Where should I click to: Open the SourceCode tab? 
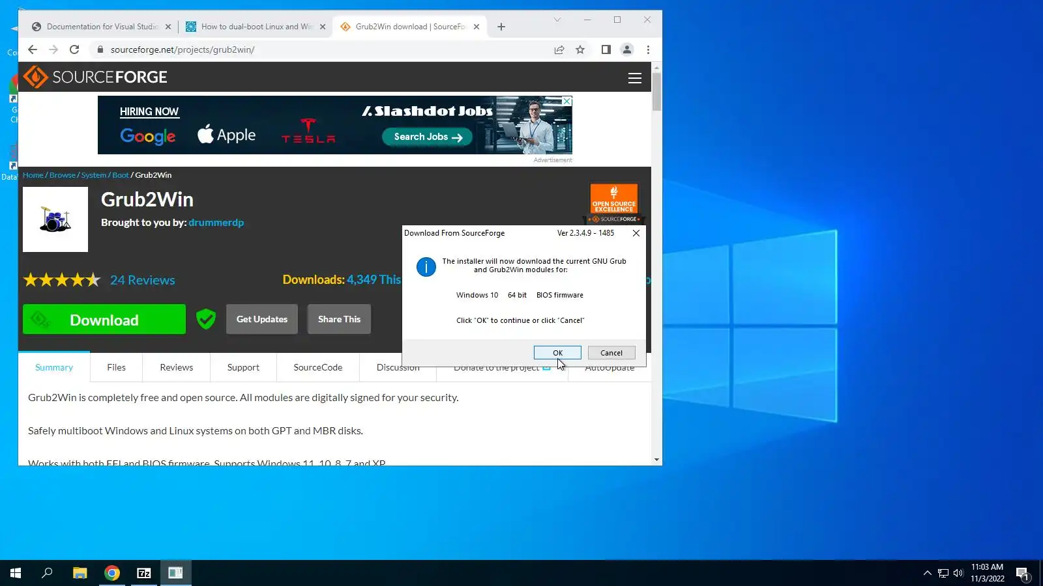coord(318,367)
